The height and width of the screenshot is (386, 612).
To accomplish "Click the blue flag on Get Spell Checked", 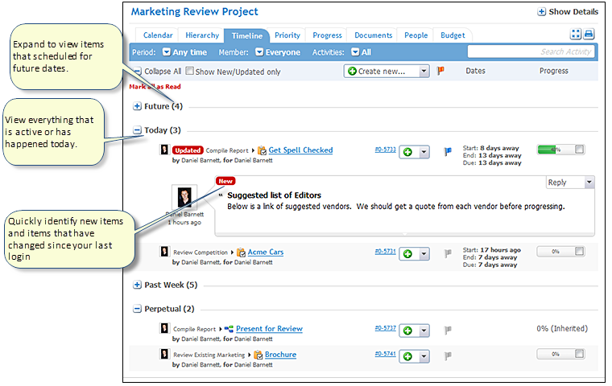I will [448, 150].
